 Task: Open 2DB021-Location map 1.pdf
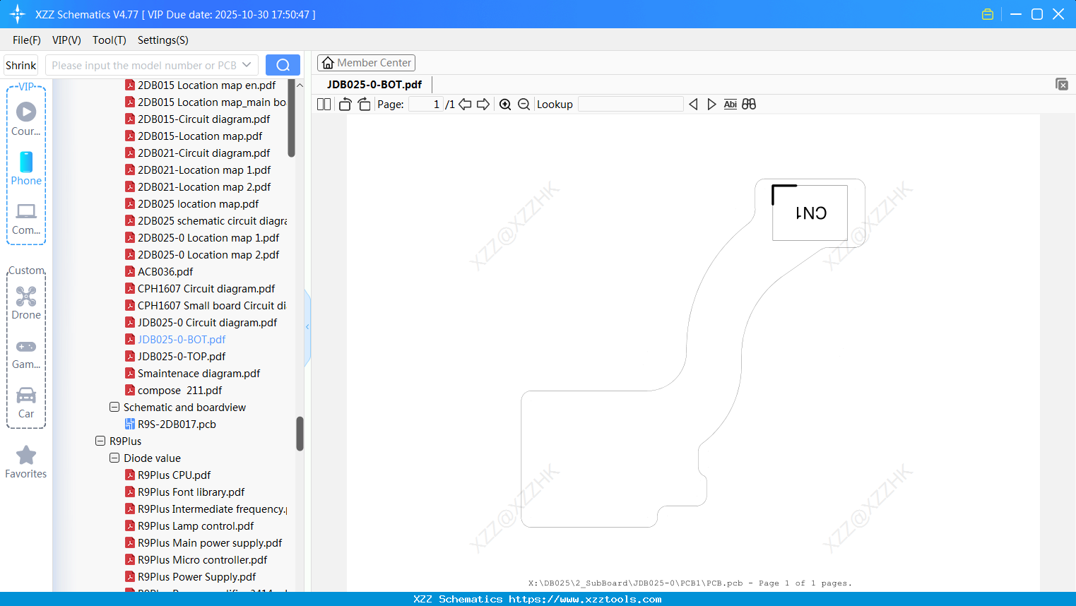pyautogui.click(x=204, y=170)
